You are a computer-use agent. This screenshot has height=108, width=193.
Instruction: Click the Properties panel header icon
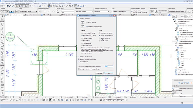tap(173, 86)
